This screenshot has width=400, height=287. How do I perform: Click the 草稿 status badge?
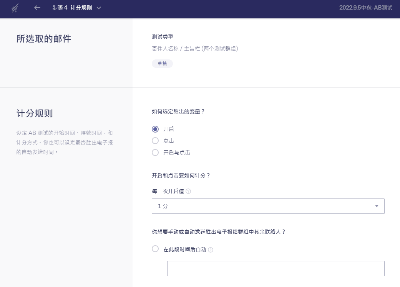click(162, 64)
